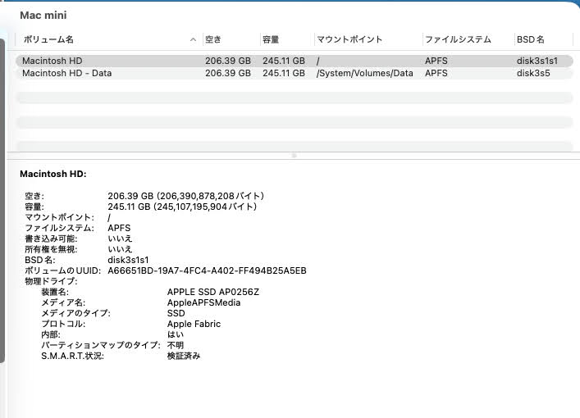Click 245.11 GB cell in Macintosh HD - Data row

[x=284, y=73]
